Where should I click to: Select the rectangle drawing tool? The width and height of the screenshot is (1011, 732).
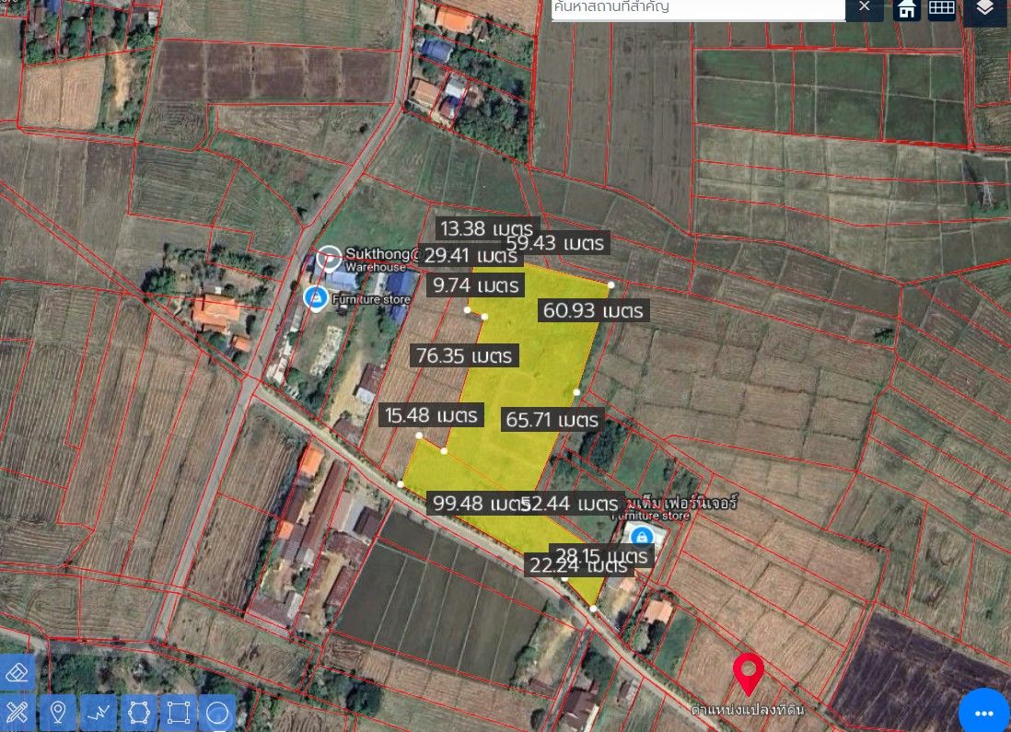tap(179, 712)
